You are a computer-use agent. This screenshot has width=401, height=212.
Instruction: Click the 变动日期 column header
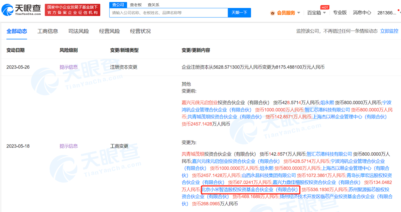click(15, 50)
